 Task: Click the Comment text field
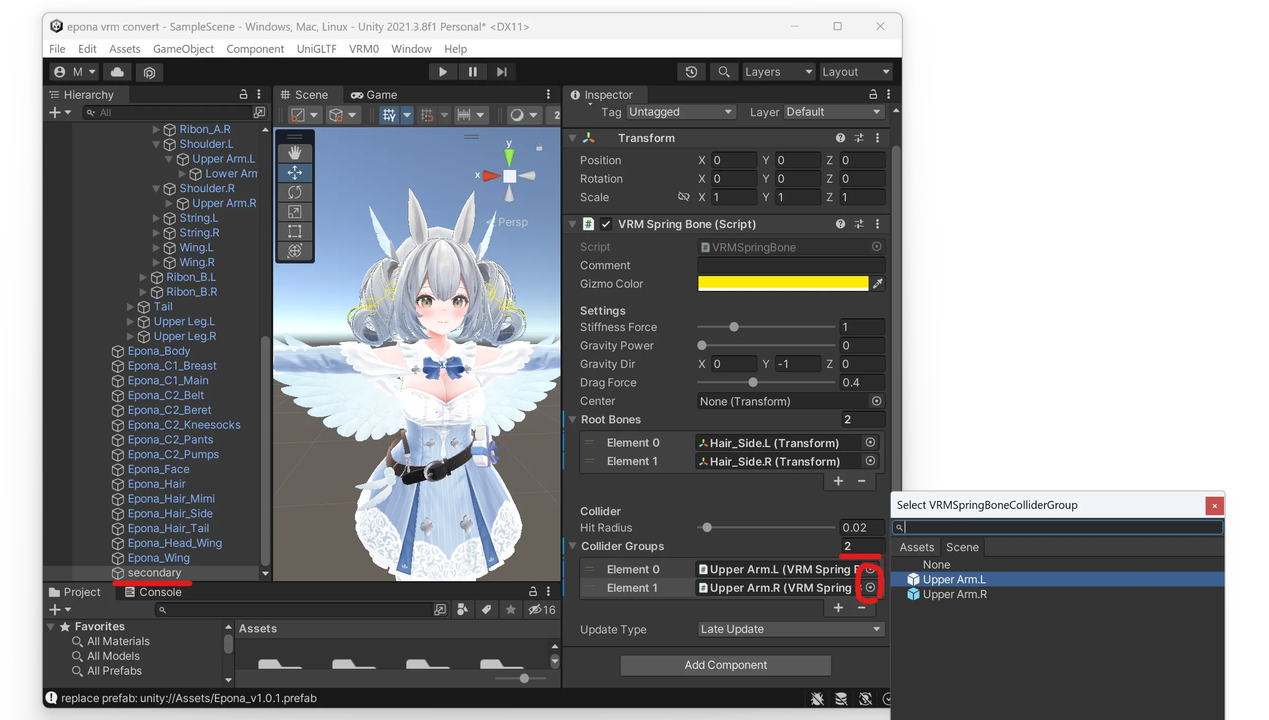click(x=791, y=265)
